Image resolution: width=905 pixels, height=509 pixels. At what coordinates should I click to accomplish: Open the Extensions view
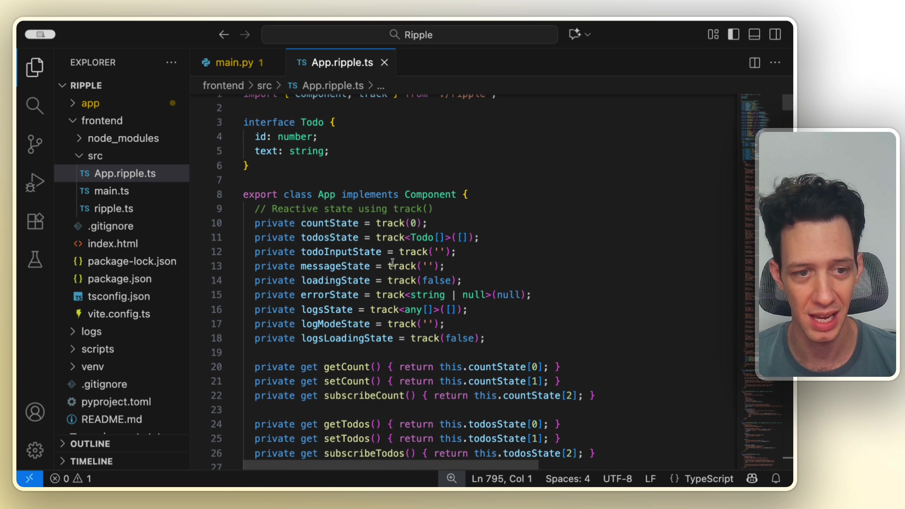(x=34, y=221)
